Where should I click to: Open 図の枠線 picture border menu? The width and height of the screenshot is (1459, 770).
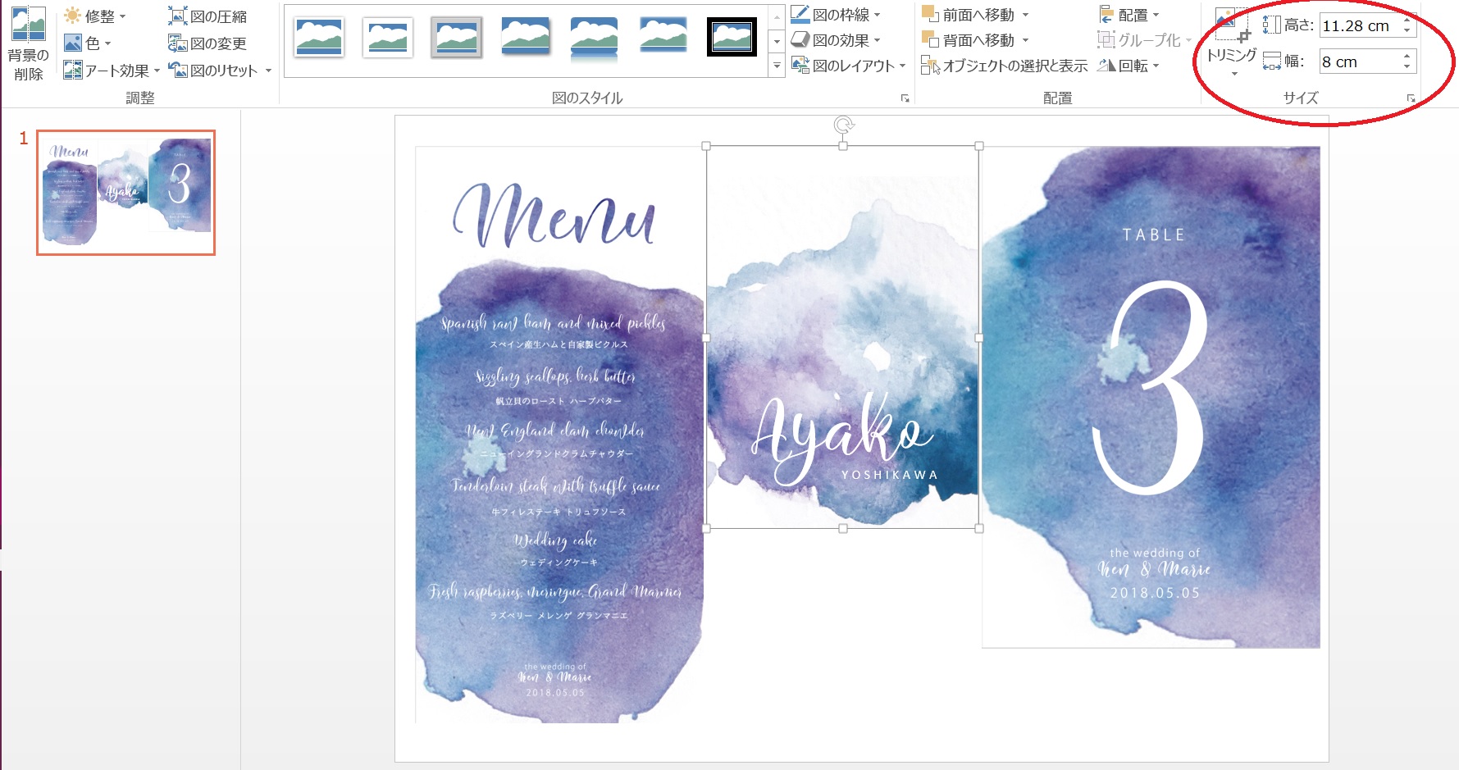click(835, 15)
